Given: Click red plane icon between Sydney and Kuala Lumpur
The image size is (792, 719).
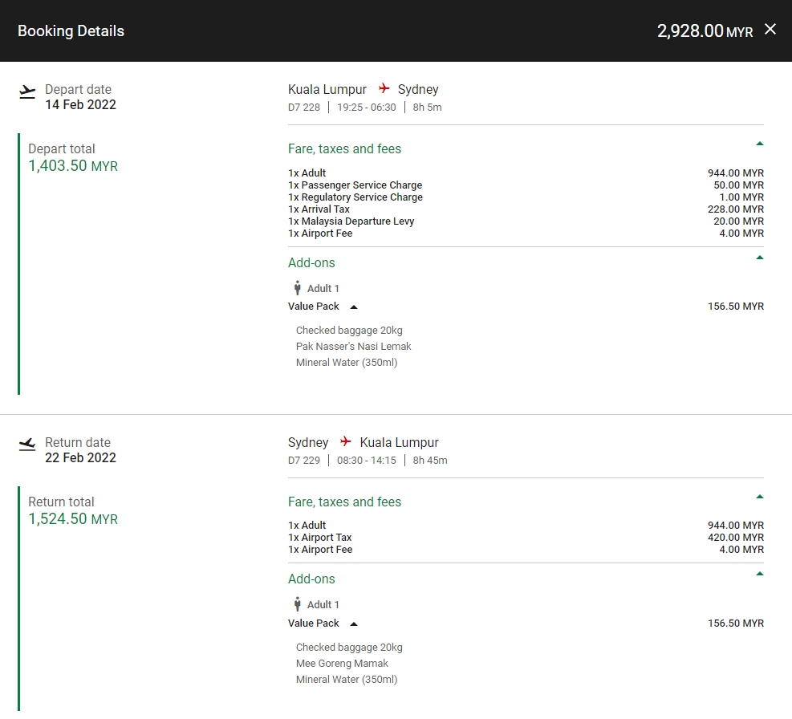Looking at the screenshot, I should 346,441.
